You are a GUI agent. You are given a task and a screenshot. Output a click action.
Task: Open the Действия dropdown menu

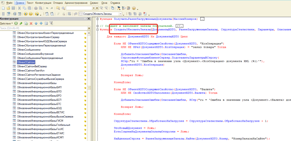pyautogui.click(x=6, y=23)
